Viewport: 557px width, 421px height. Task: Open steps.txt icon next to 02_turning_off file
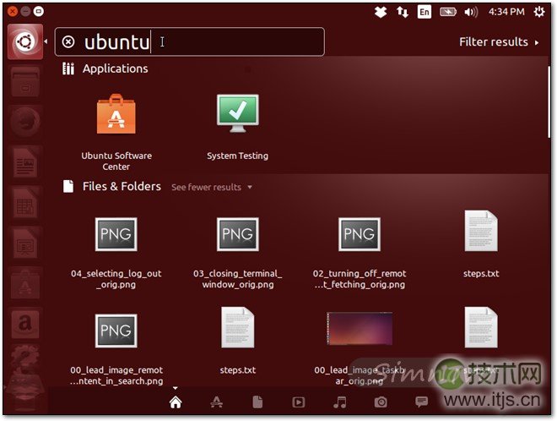click(481, 231)
